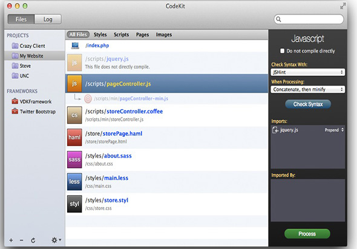Screen dimensions: 357x249
Task: Select the VDKFramework framework name
Action: coord(36,101)
